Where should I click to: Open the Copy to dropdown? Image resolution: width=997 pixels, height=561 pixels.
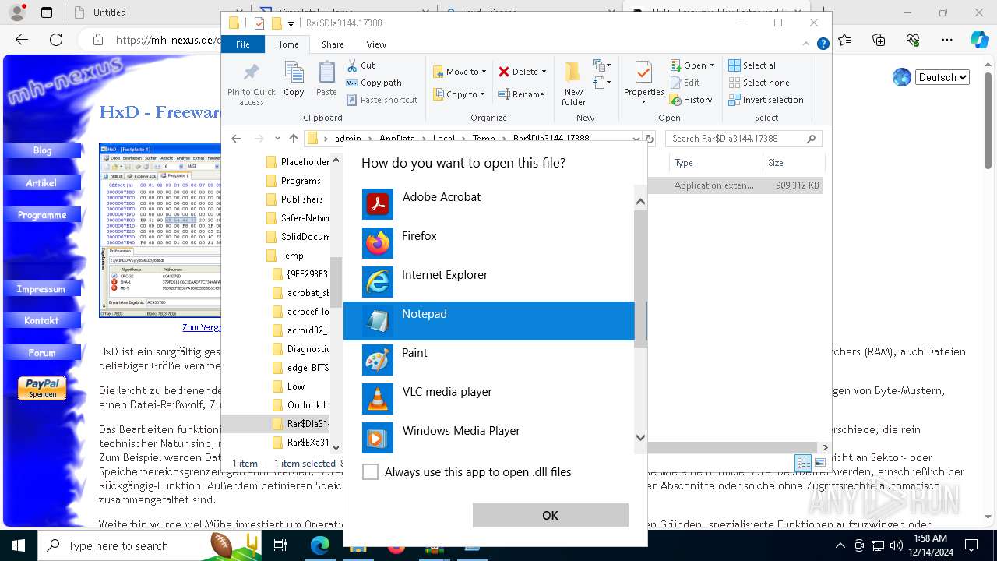click(458, 94)
